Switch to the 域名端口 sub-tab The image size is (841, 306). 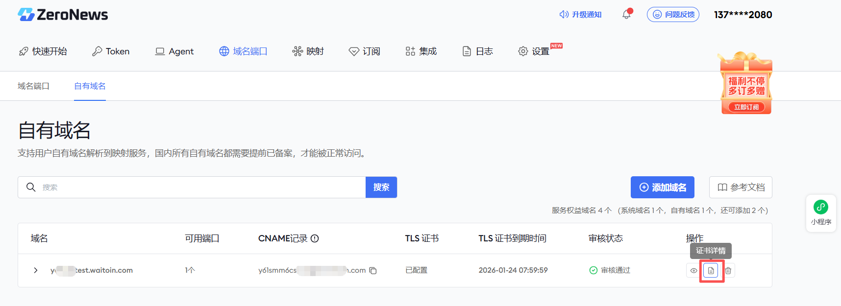tap(33, 86)
